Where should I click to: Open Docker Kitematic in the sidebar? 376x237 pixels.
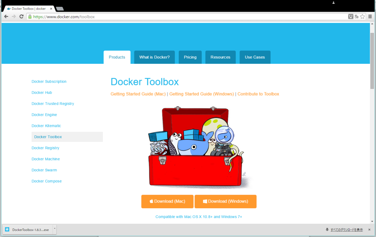(x=46, y=125)
